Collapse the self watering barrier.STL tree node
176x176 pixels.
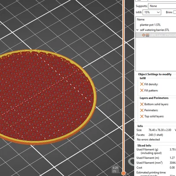point(137,30)
